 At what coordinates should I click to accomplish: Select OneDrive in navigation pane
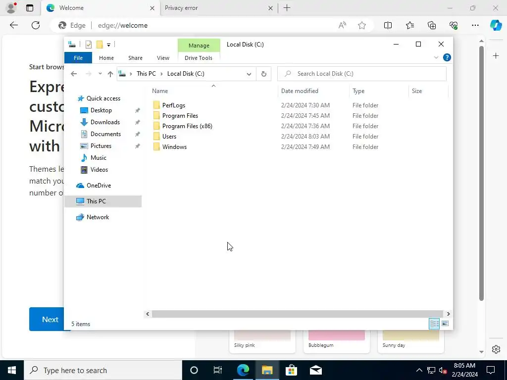click(99, 186)
